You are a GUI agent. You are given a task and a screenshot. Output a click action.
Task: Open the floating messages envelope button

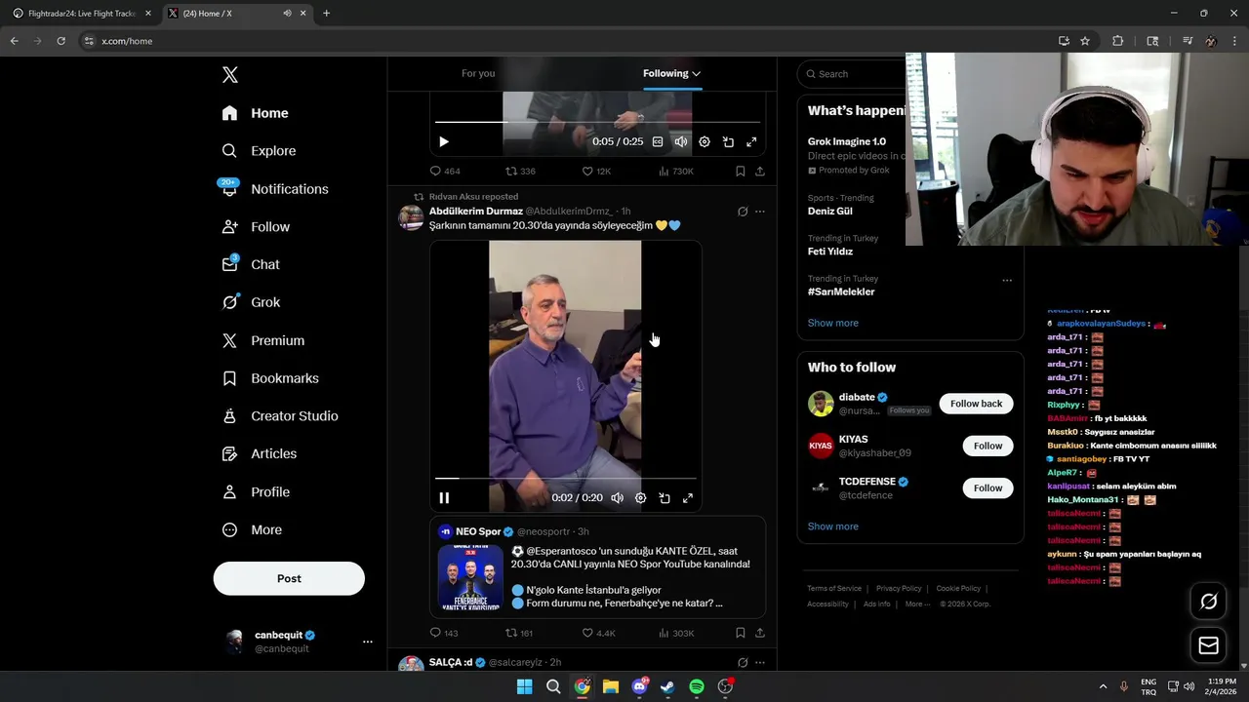(x=1209, y=645)
